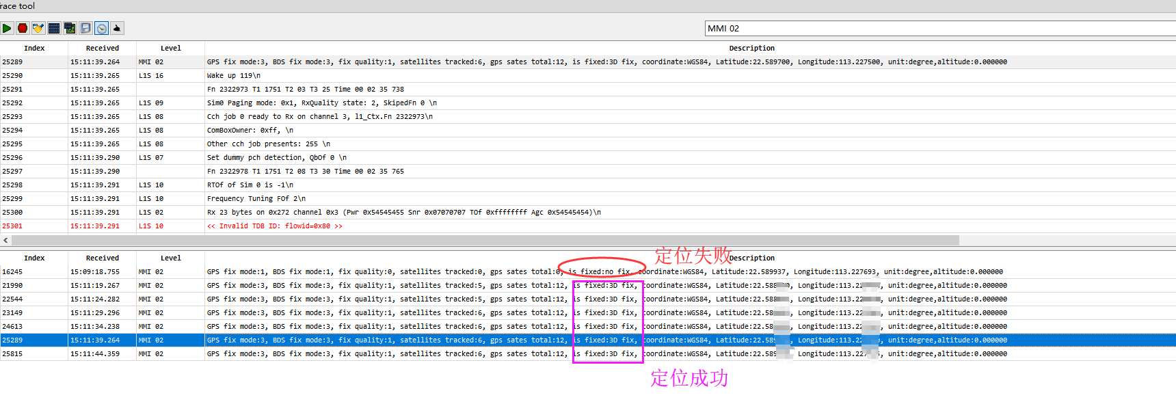The width and height of the screenshot is (1176, 417).
Task: Select row 25295 Other cch job presents
Action: click(x=588, y=144)
